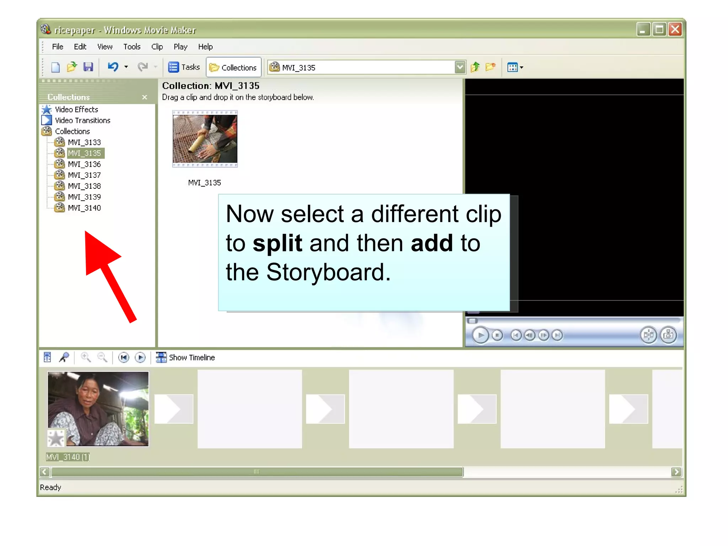Open a project with the folder icon
728x546 pixels.
pos(72,67)
